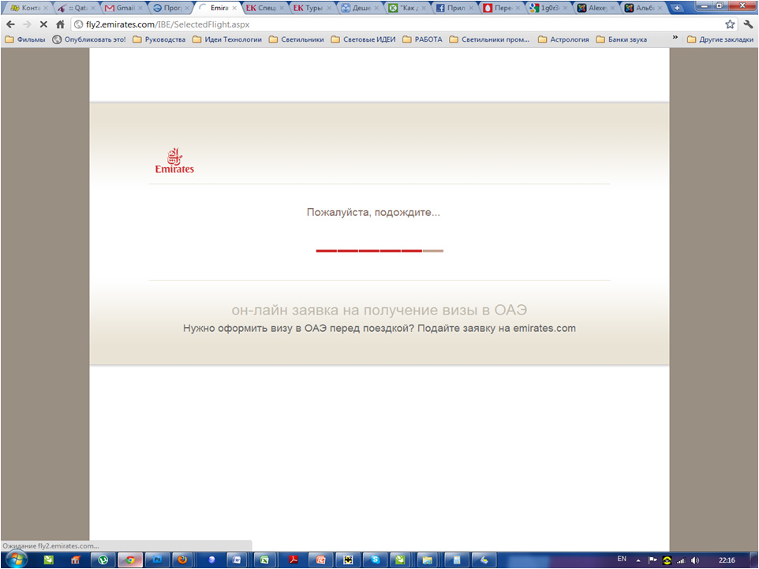The image size is (759, 569).
Task: Click the volume speaker tray icon
Action: (x=695, y=560)
